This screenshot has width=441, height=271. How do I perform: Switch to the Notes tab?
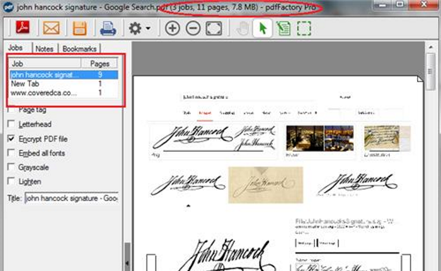(x=45, y=49)
